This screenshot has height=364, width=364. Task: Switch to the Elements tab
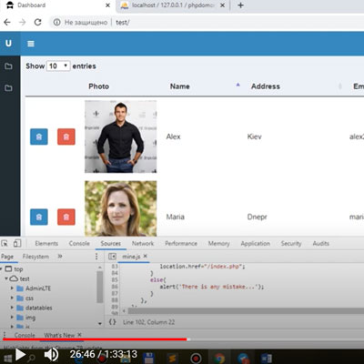pyautogui.click(x=46, y=243)
